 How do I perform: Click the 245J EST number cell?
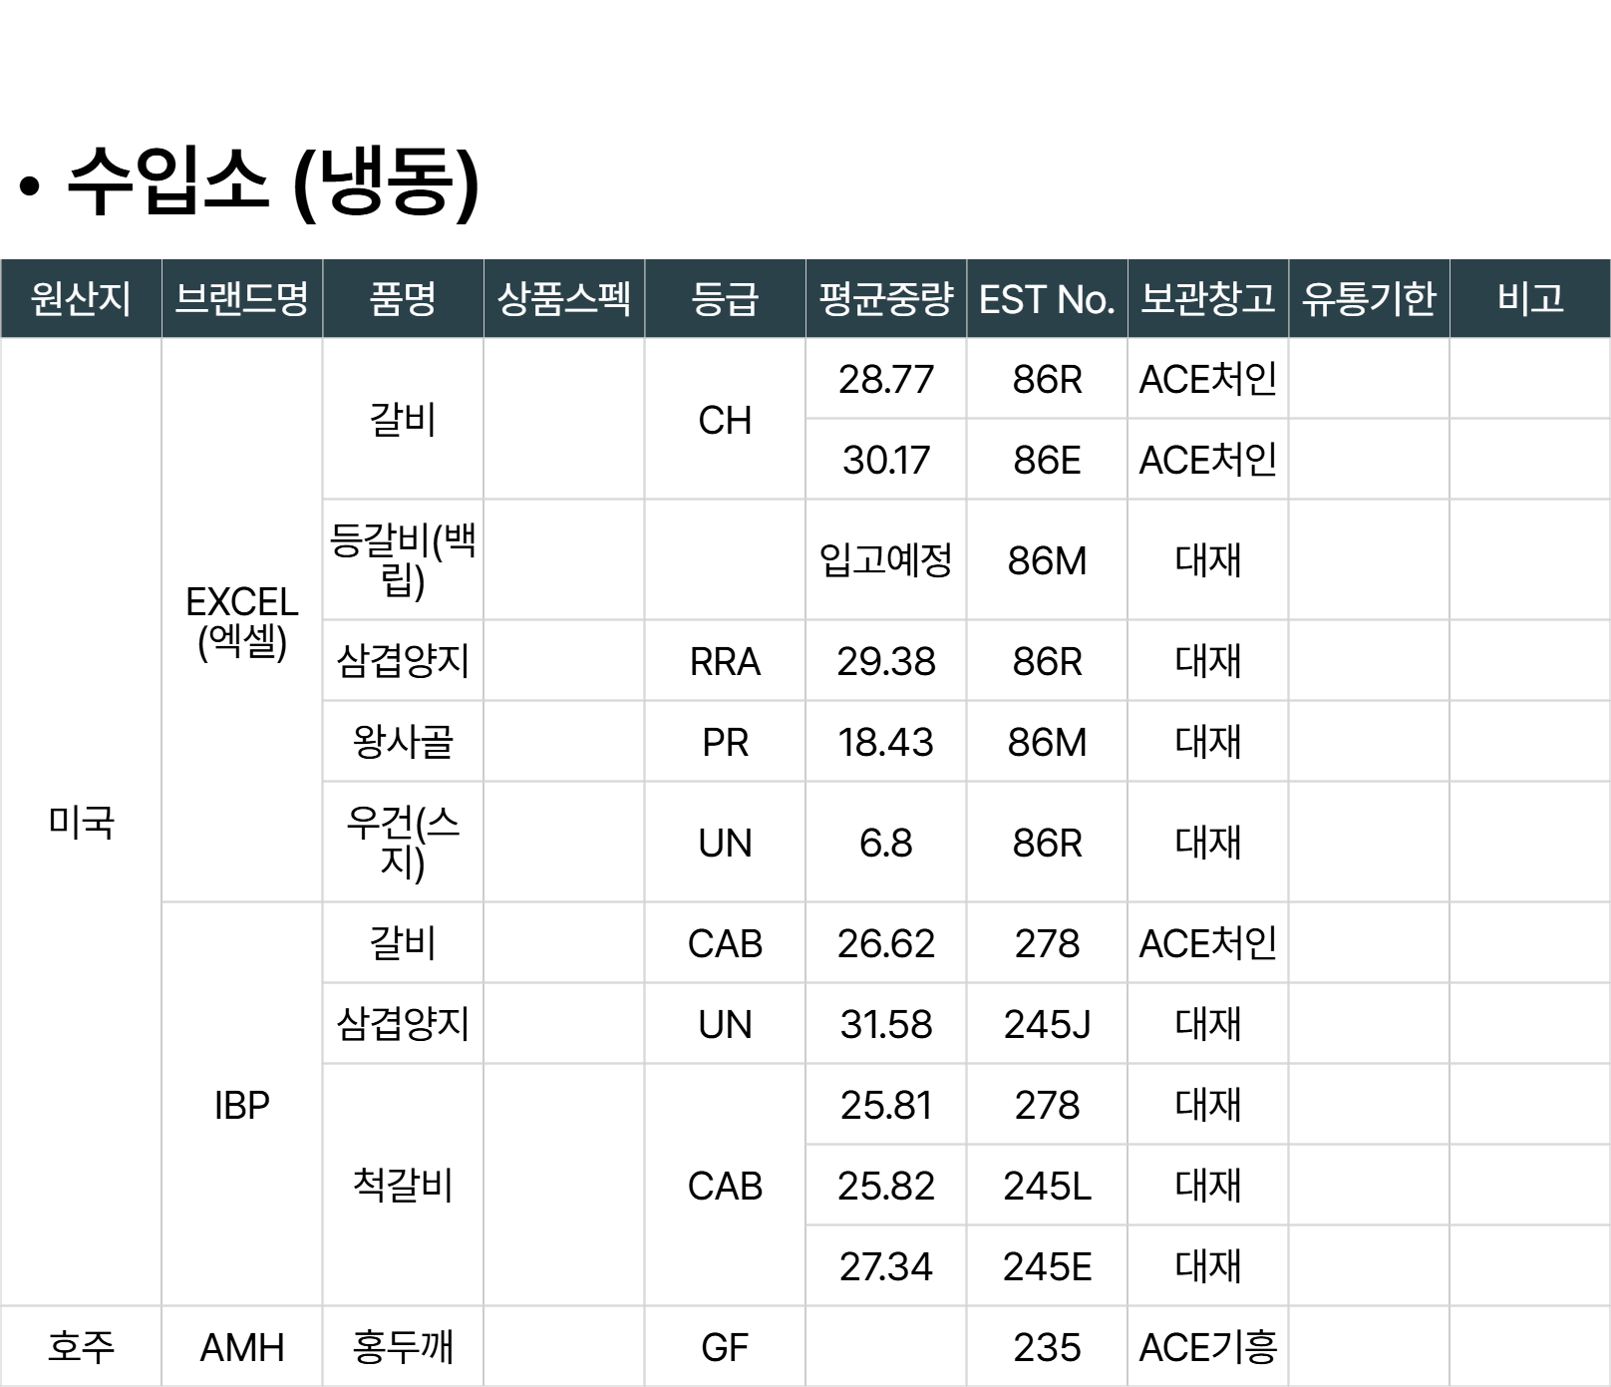click(x=1047, y=1024)
